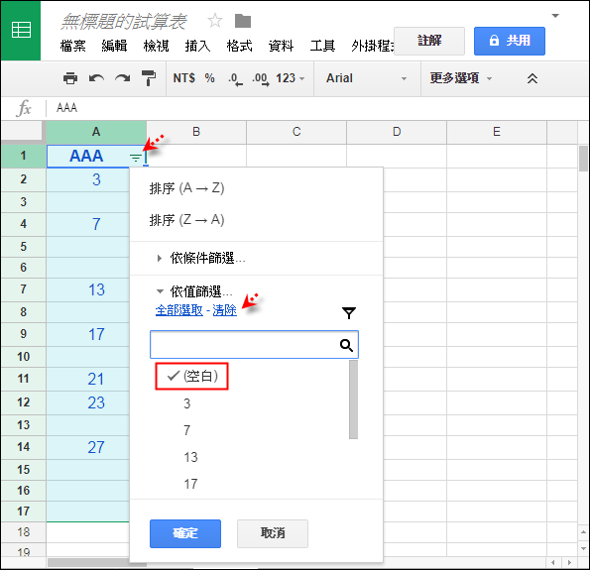Open the 更多選項 dropdown
Image resolution: width=590 pixels, height=570 pixels.
pos(461,78)
